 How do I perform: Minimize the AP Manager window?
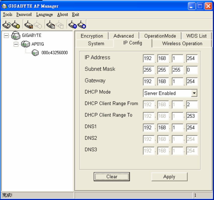point(191,6)
